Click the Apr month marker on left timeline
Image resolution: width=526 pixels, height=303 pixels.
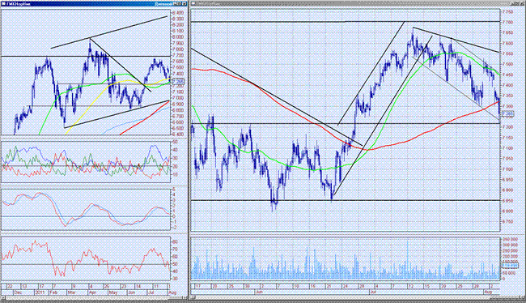tap(92, 292)
